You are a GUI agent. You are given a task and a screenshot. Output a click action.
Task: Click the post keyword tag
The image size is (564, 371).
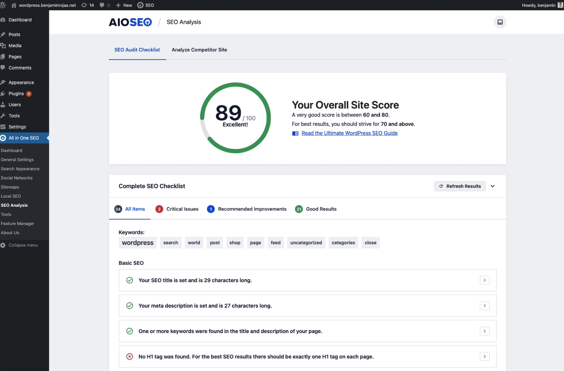click(x=215, y=243)
